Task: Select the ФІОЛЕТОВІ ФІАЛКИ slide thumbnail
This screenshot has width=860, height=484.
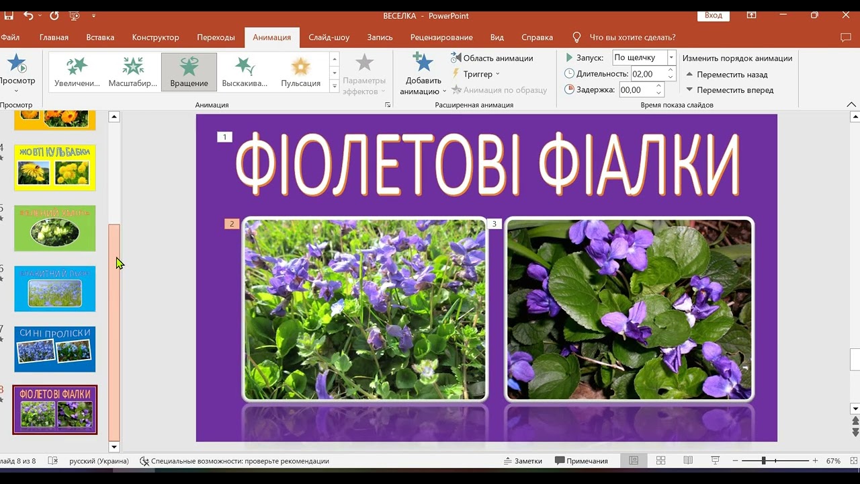Action: [x=55, y=409]
